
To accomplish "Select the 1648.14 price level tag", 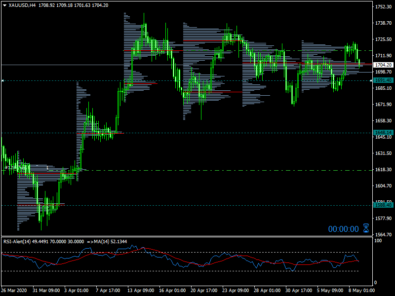I will 383,133.
